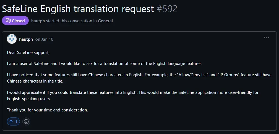Click the paragraph starting 'I would appreciate it'
The width and height of the screenshot is (279, 134).
coord(133,95)
